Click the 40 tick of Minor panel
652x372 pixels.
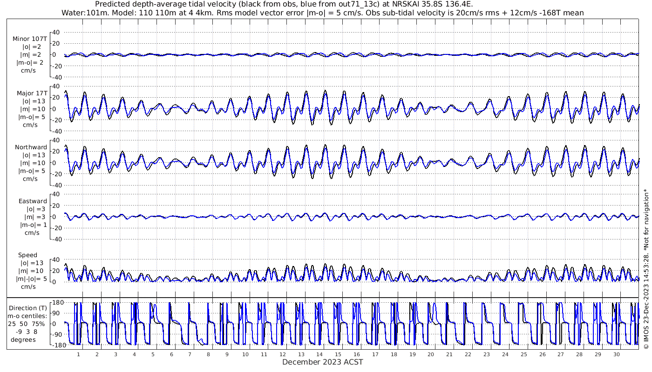(x=56, y=32)
